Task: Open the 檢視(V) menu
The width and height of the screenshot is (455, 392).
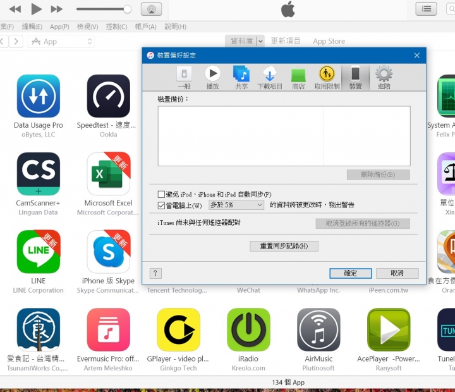Action: coord(87,27)
